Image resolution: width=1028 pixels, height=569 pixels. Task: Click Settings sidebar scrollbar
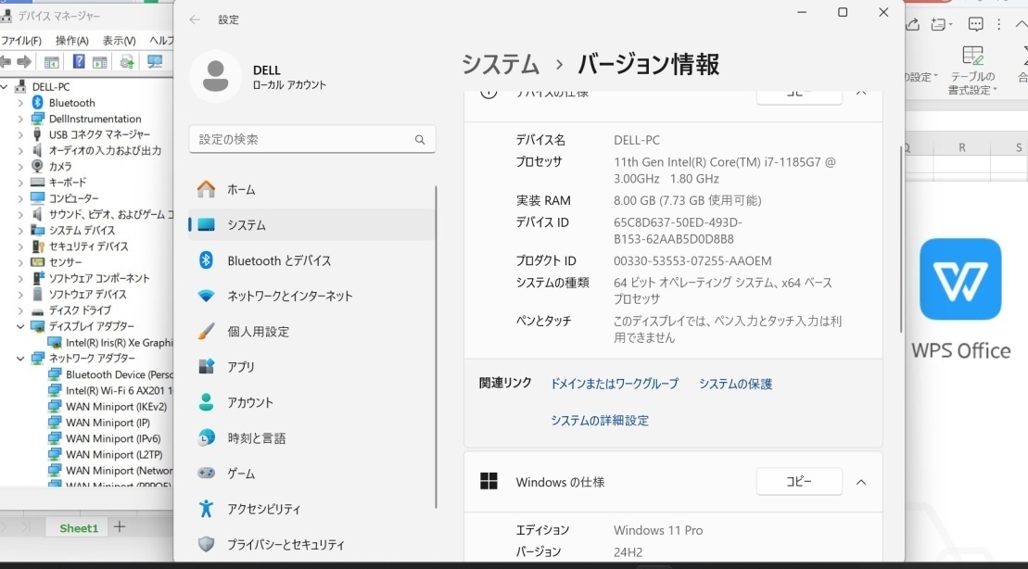436,348
